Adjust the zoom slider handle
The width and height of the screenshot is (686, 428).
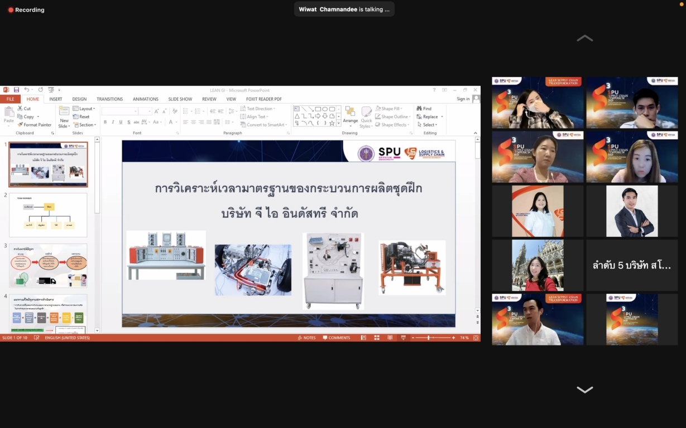[x=429, y=338]
